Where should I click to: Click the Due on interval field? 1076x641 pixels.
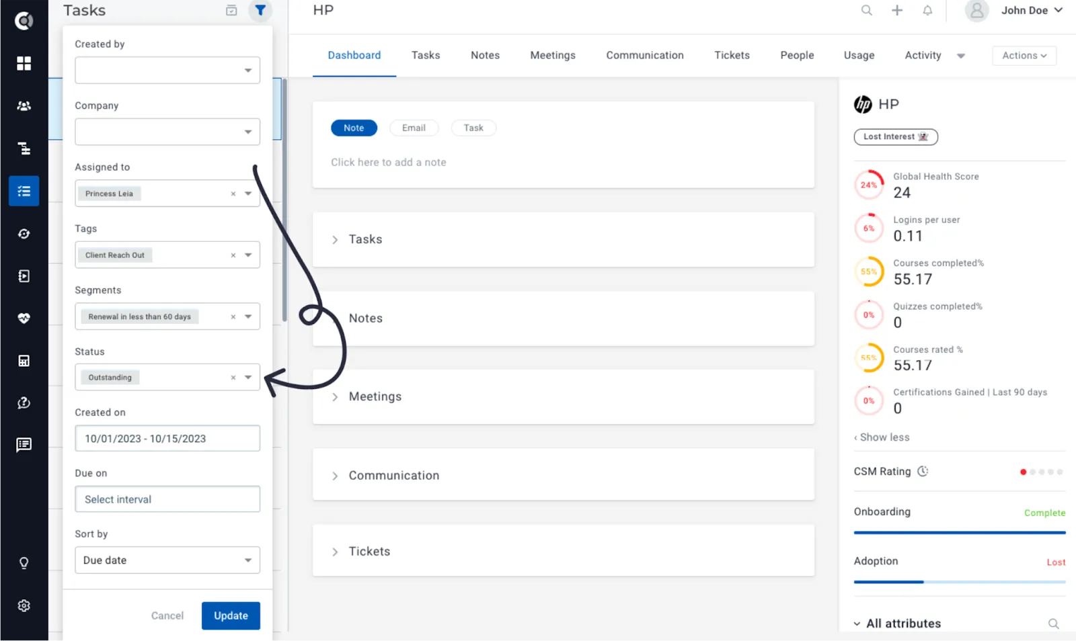tap(167, 499)
